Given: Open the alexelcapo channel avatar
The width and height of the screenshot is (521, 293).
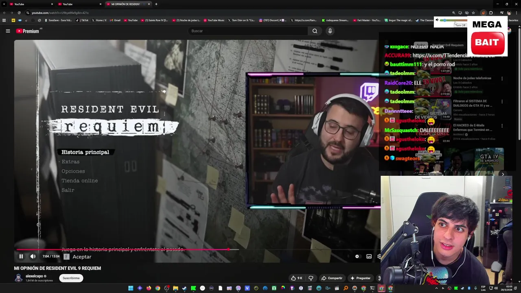Looking at the screenshot, I should [19, 278].
